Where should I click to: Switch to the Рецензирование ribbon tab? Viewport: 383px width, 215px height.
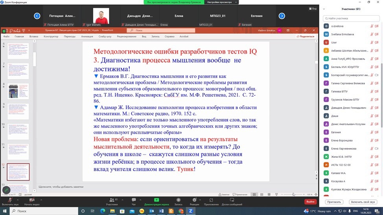tap(126, 36)
